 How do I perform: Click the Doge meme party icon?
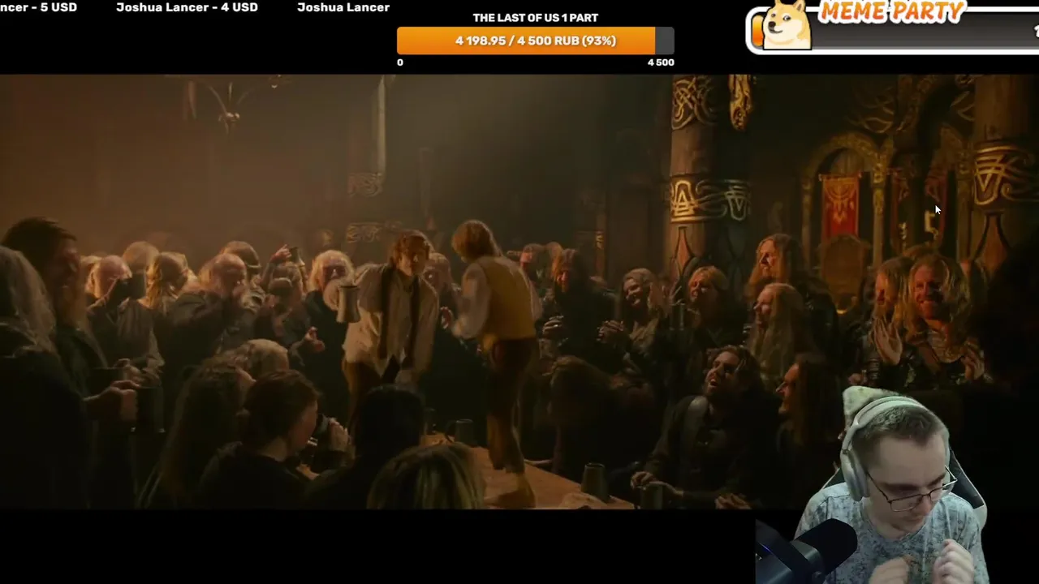point(786,24)
